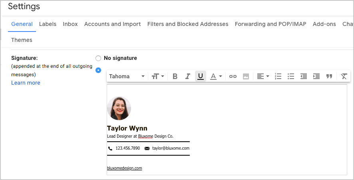This screenshot has width=354, height=180.
Task: Insert a link with the link icon
Action: 233,77
